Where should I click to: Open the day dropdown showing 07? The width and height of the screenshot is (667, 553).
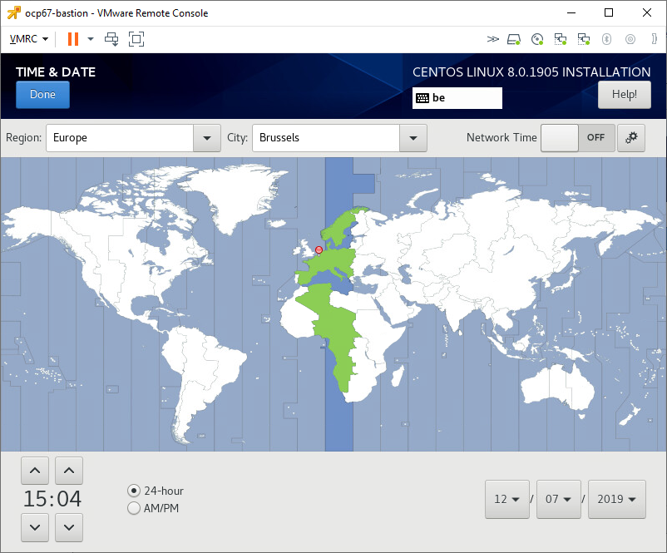559,500
